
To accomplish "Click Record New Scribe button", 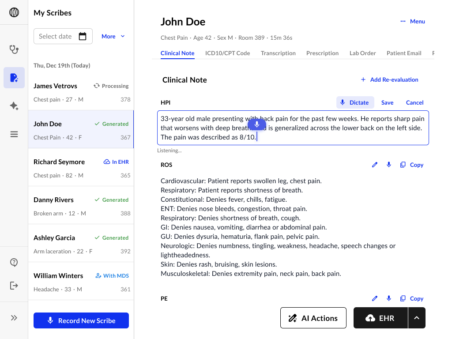I will 81,320.
